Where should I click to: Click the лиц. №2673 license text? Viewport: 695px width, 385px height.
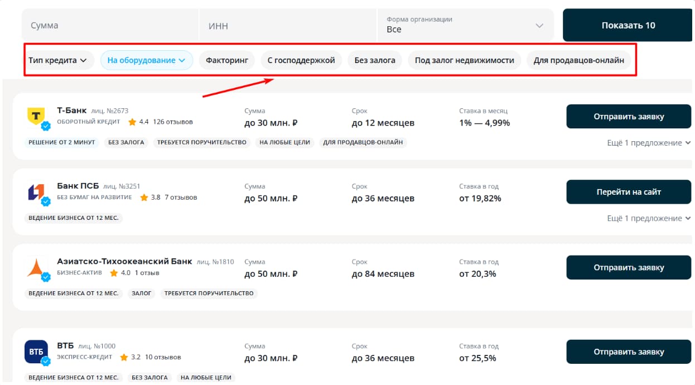coord(110,111)
